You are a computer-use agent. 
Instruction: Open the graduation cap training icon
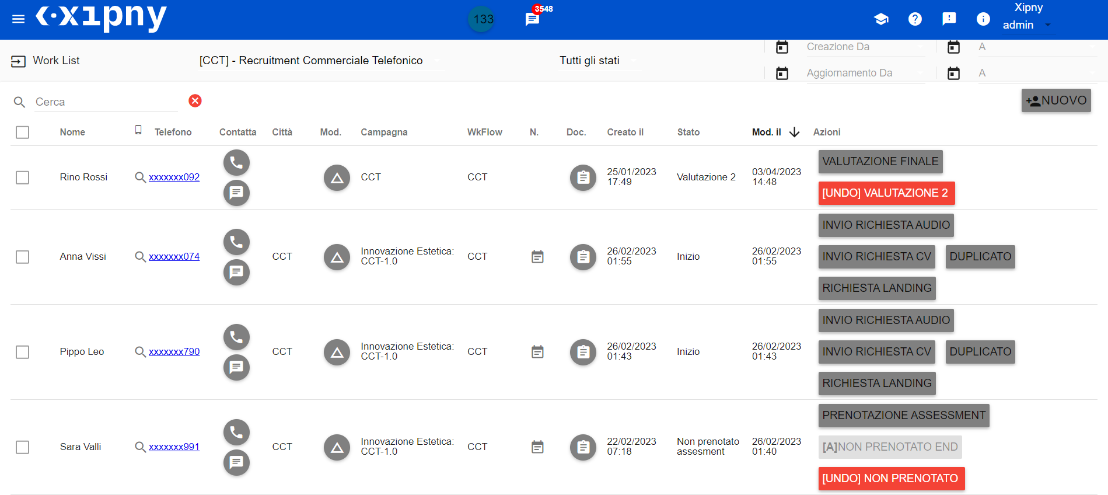[x=881, y=19]
